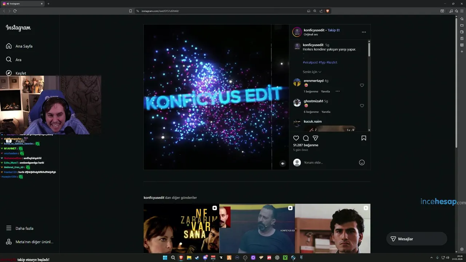Open Brave main hamburger menu
466x262 pixels.
coord(462,11)
